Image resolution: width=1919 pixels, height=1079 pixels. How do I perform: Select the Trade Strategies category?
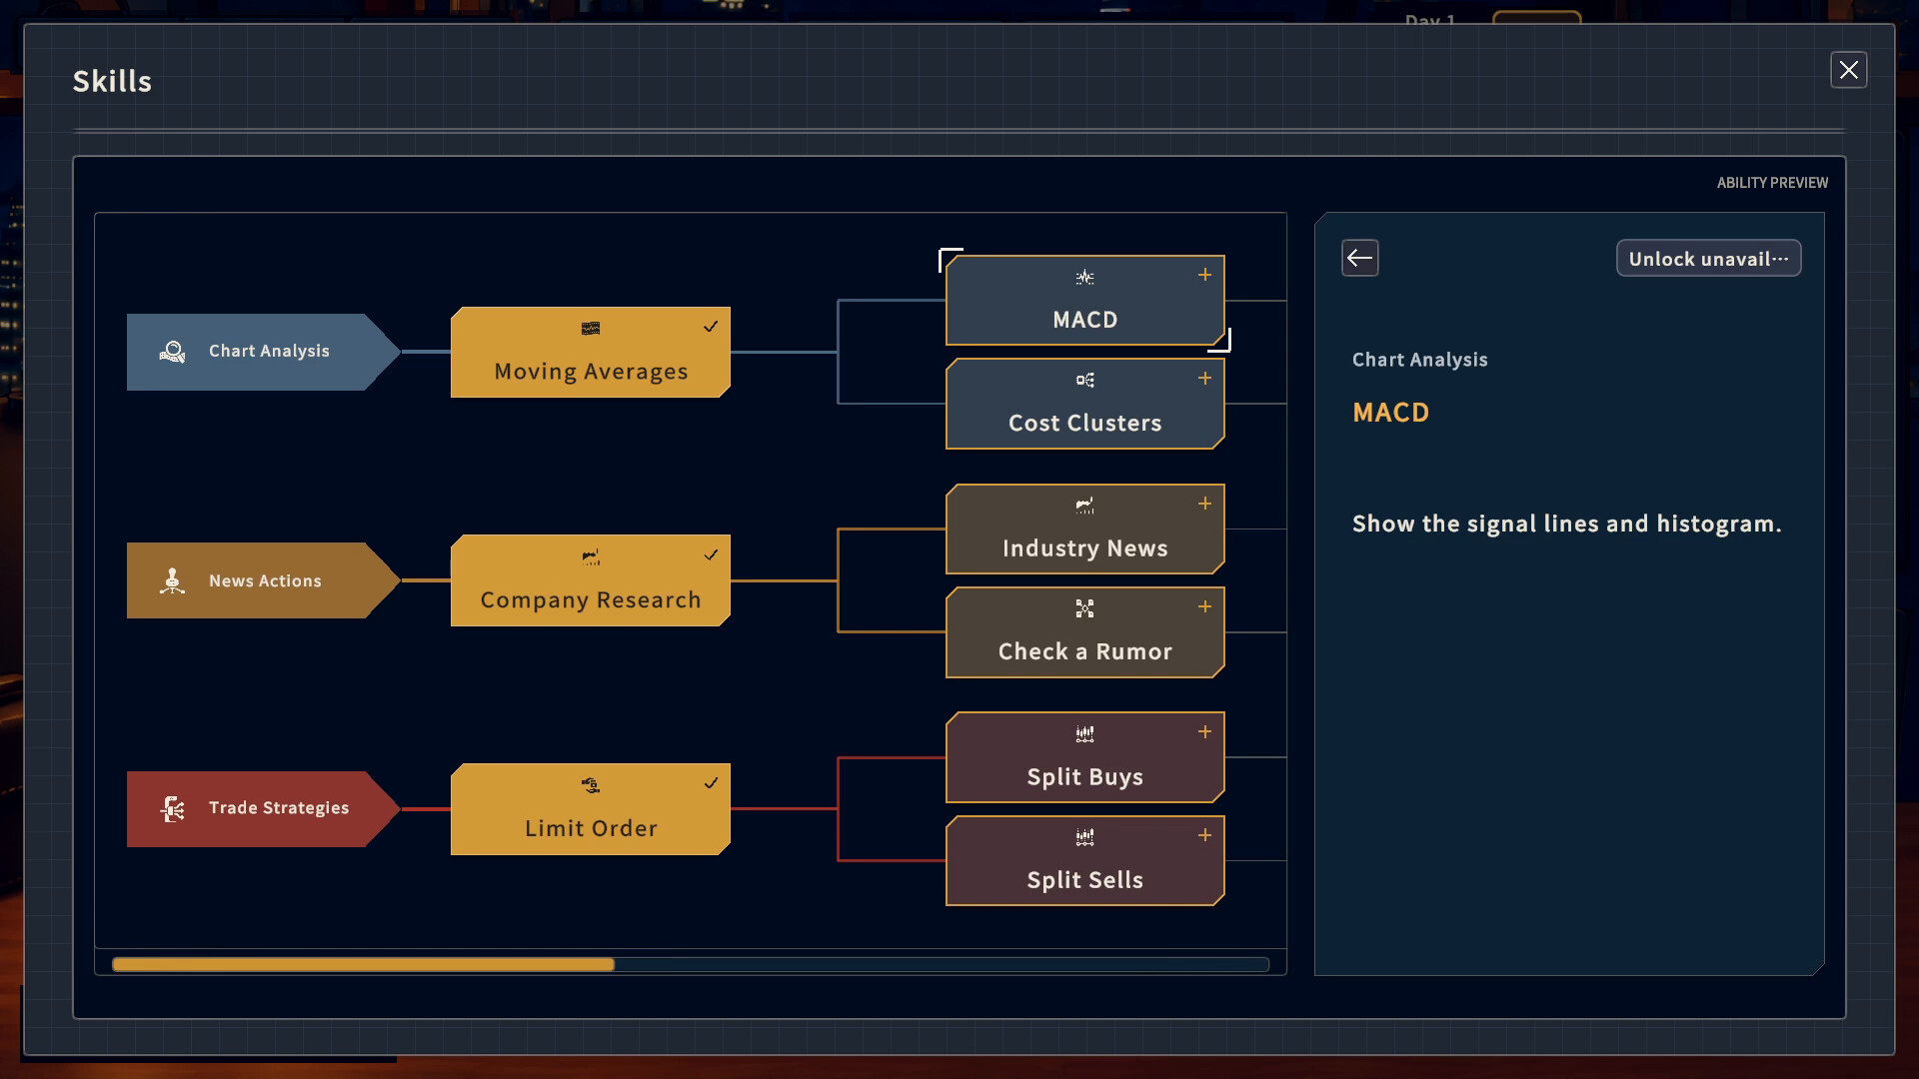coord(263,808)
